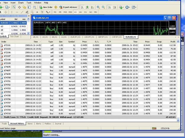Zoom in on the chart
This screenshot has width=185, height=138.
[x=98, y=7]
